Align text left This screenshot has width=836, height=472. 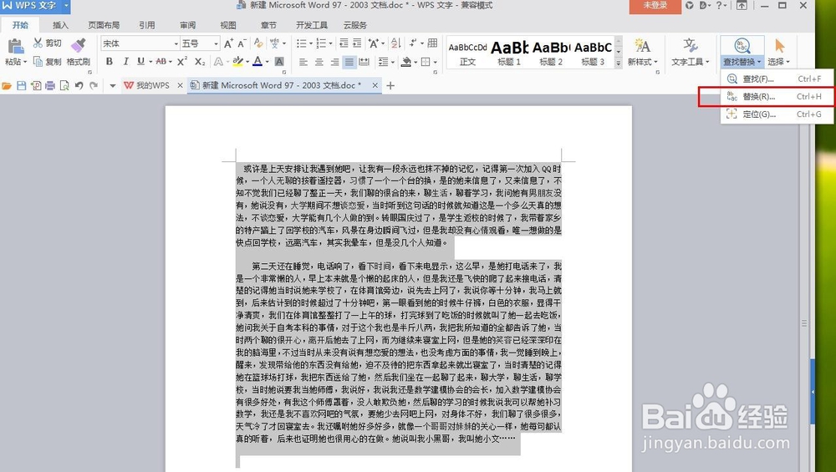303,62
